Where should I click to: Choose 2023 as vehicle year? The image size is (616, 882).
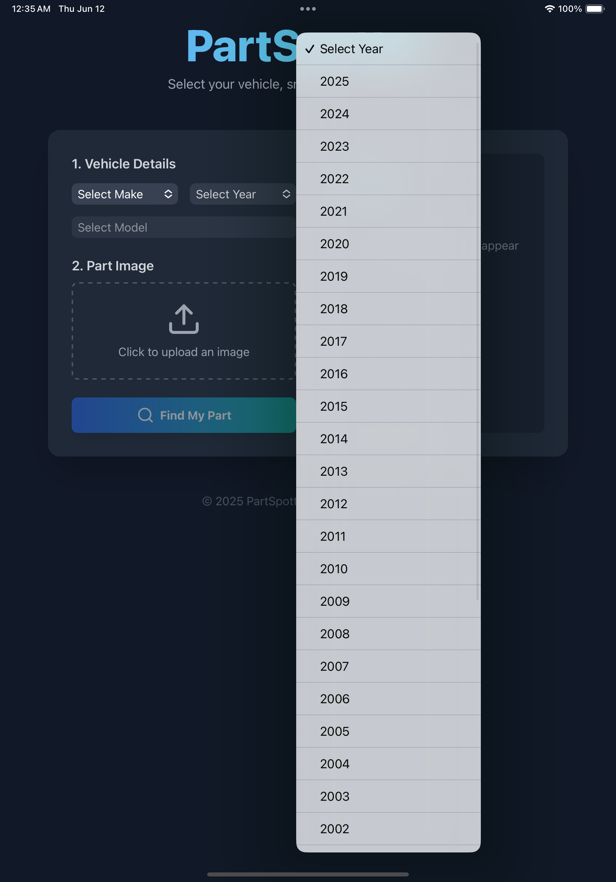pos(388,146)
